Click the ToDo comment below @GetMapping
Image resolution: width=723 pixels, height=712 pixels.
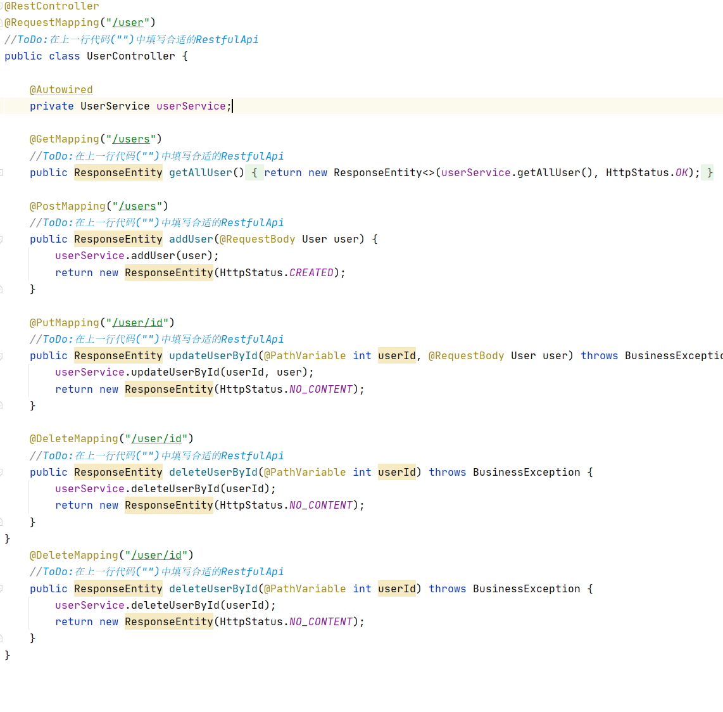coord(157,156)
